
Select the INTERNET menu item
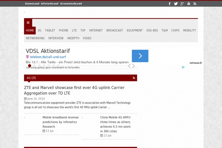pyautogui.click(x=96, y=30)
